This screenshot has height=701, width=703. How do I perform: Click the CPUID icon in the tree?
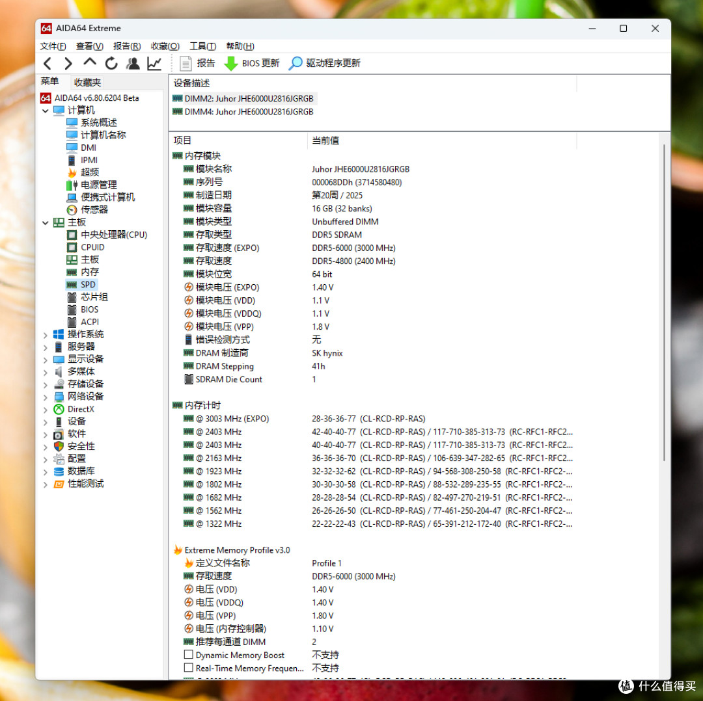[72, 247]
